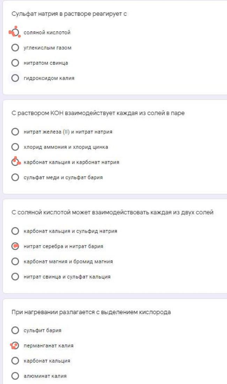This screenshot has height=384, width=227.
Task: Select the 'карбонат кальция' oxygen-question option
Action: (x=15, y=361)
